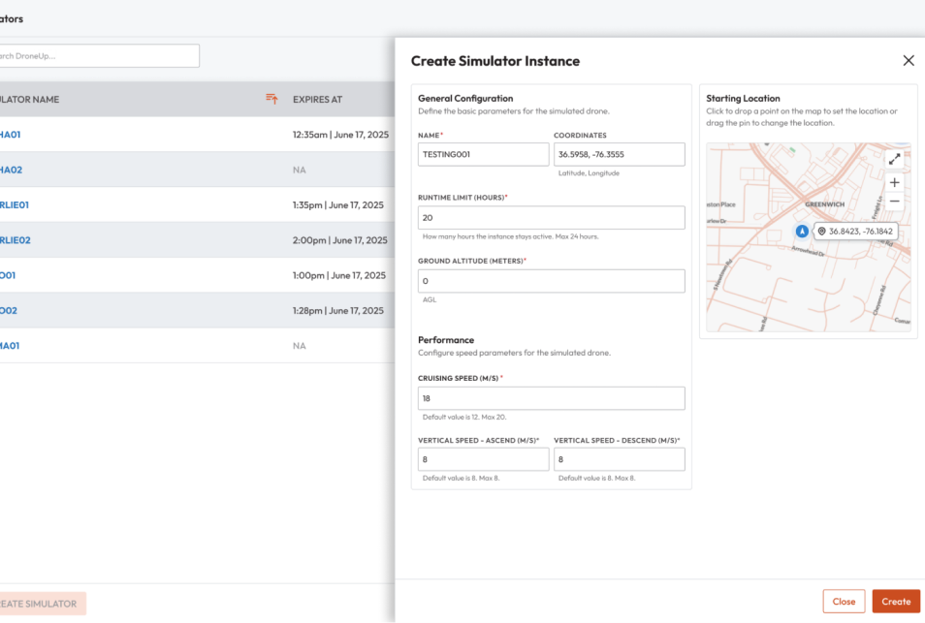This screenshot has height=623, width=925.
Task: Open the simulator expiring at 12:35am
Action: click(10, 135)
